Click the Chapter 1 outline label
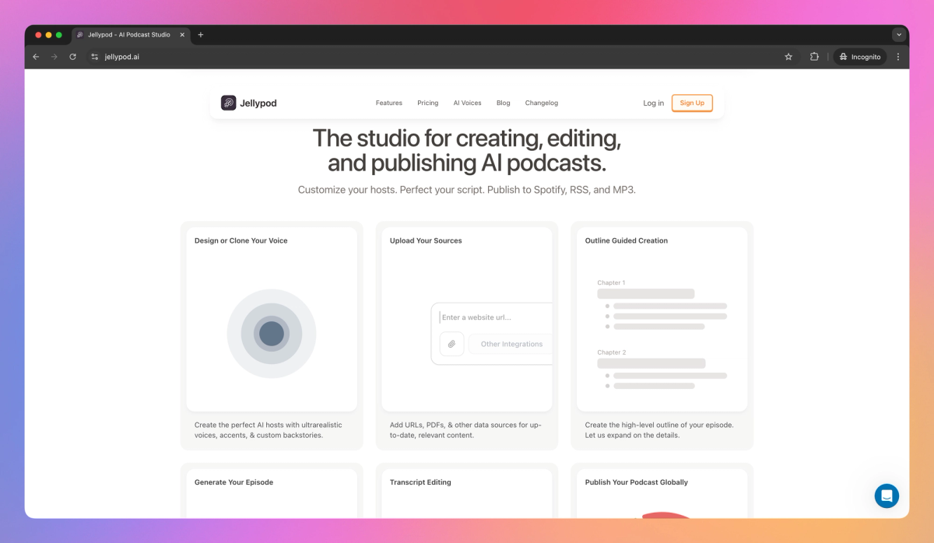Image resolution: width=934 pixels, height=543 pixels. point(611,283)
